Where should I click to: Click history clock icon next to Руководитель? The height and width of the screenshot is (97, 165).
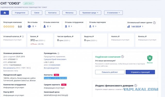tap(59, 53)
